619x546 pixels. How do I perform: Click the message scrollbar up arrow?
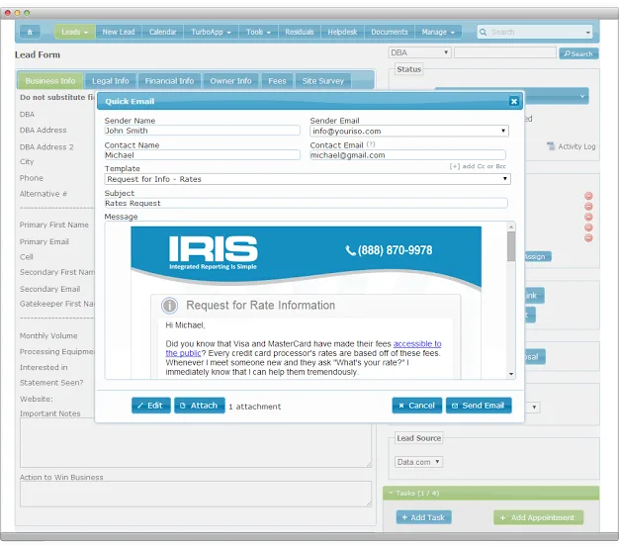[511, 227]
